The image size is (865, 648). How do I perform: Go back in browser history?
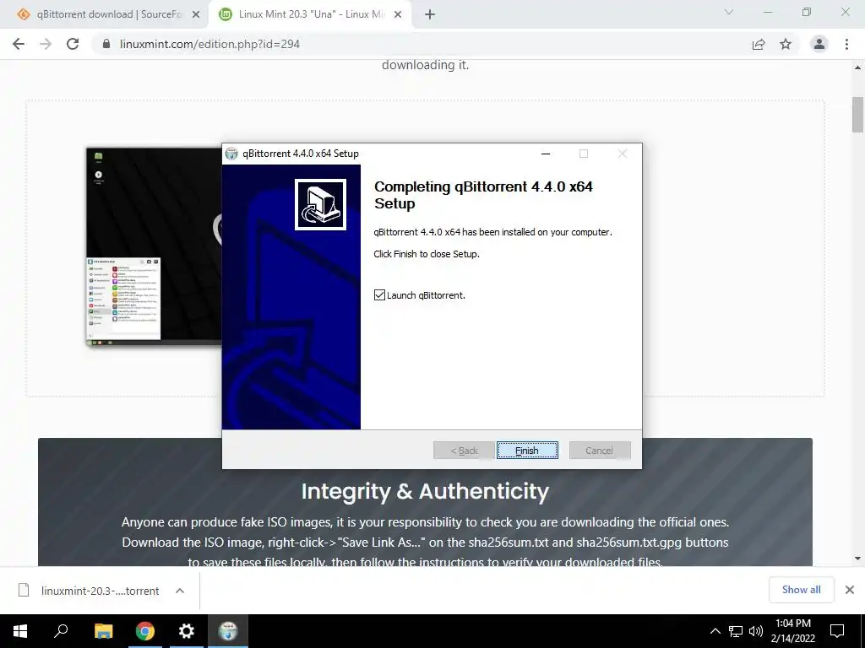point(19,44)
